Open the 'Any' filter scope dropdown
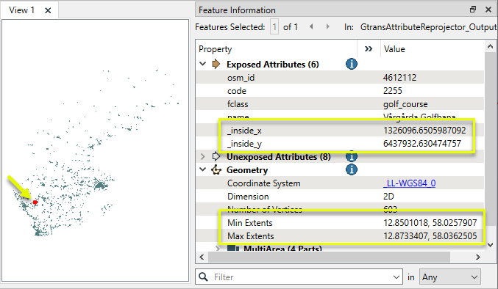This screenshot has height=289, width=498. coord(450,277)
